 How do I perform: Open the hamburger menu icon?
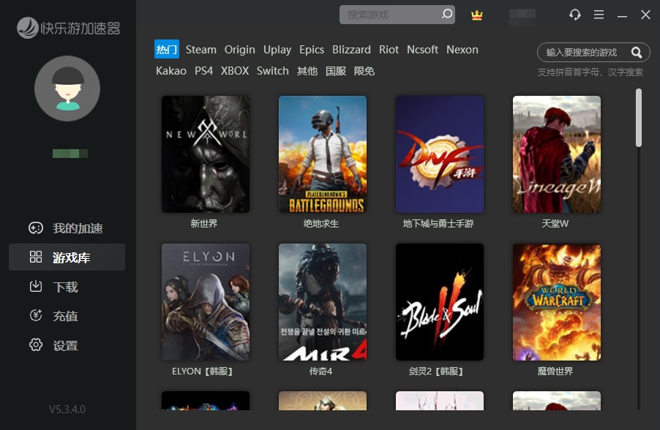(599, 15)
